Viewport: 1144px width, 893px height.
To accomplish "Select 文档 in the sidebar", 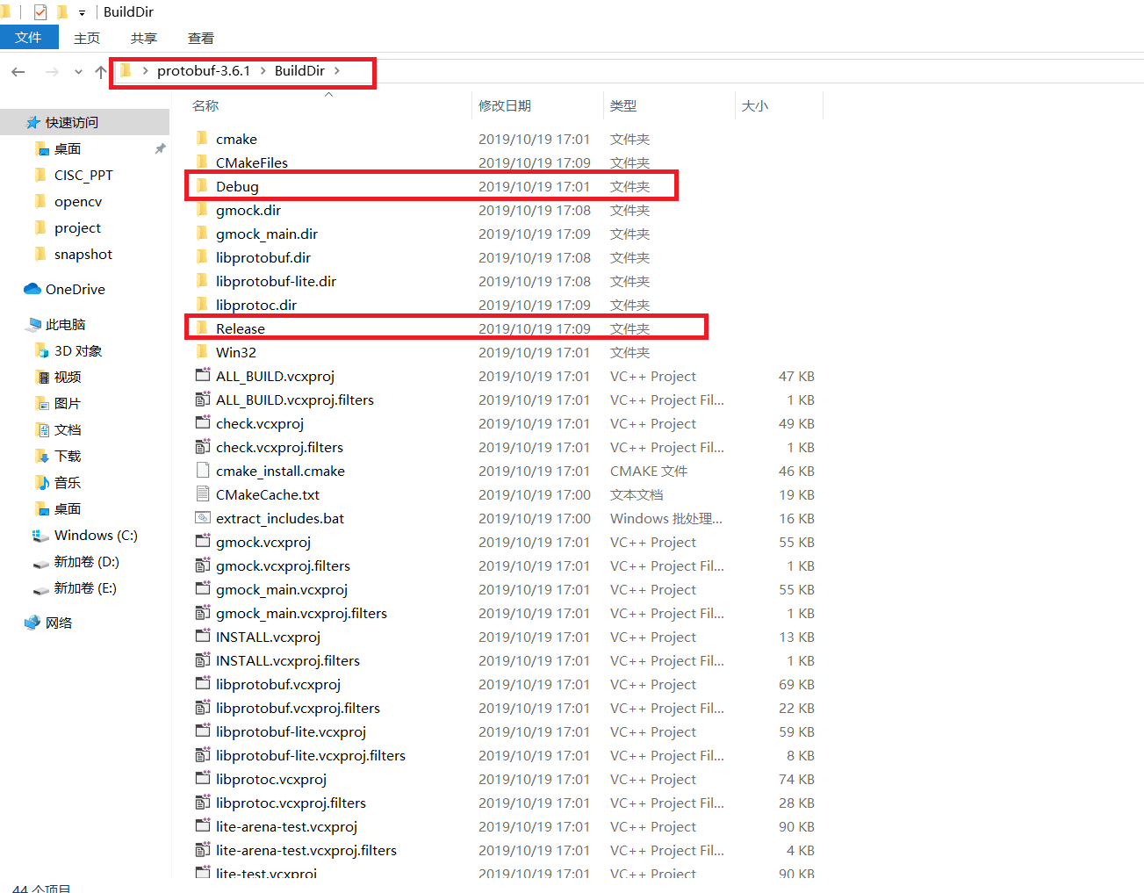I will tap(68, 429).
